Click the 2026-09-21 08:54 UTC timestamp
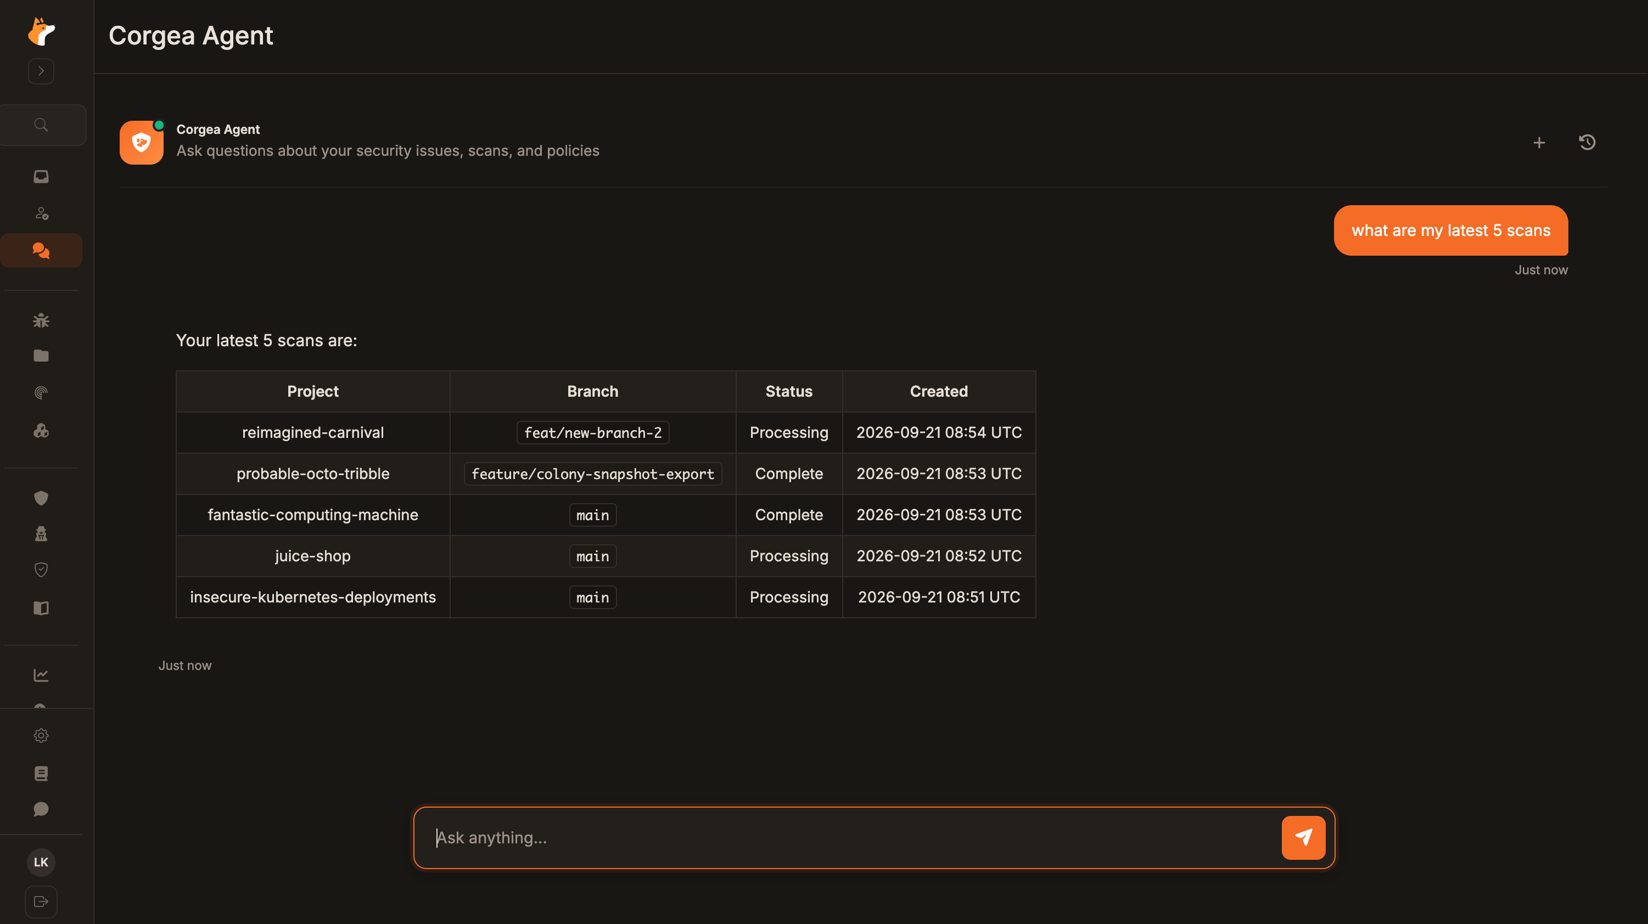 (x=939, y=432)
